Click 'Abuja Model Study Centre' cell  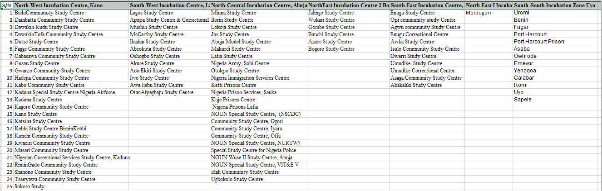pos(258,42)
